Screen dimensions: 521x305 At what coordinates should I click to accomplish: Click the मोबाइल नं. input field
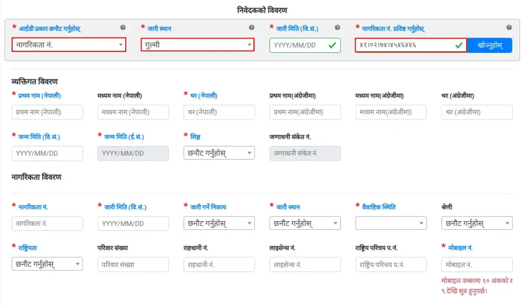tap(477, 264)
